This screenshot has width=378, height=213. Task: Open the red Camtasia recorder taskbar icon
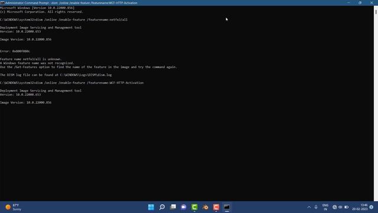(216, 207)
